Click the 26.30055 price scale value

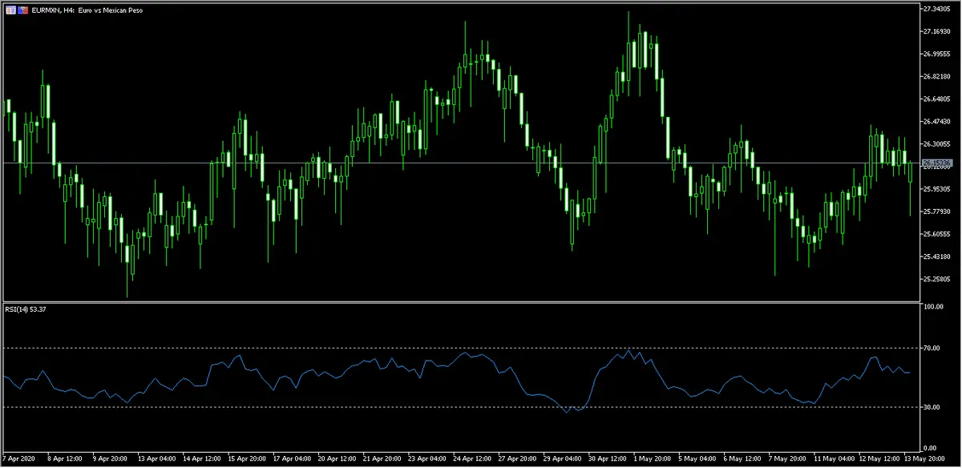(x=936, y=143)
